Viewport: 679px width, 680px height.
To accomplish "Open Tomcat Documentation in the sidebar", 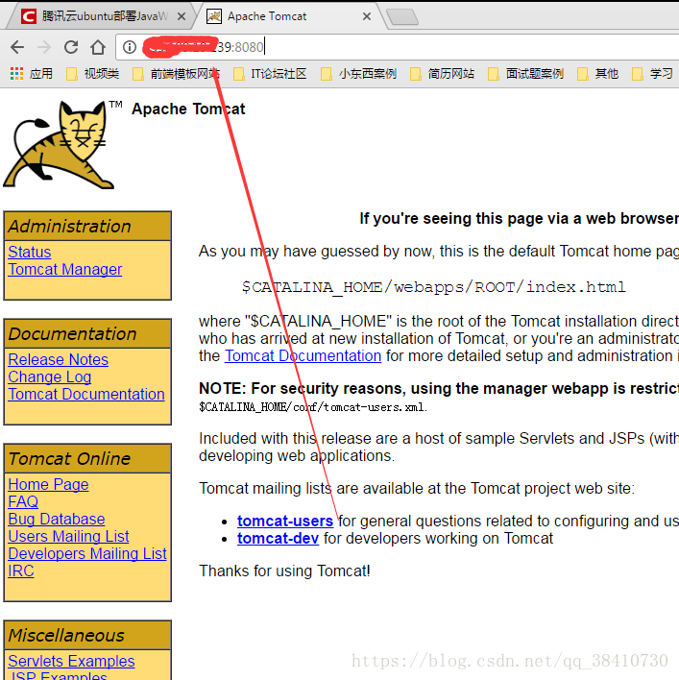I will 86,394.
